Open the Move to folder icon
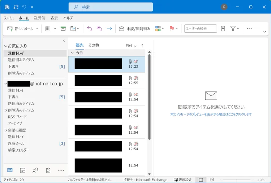Screen dimensions: 271x183 point(73,28)
